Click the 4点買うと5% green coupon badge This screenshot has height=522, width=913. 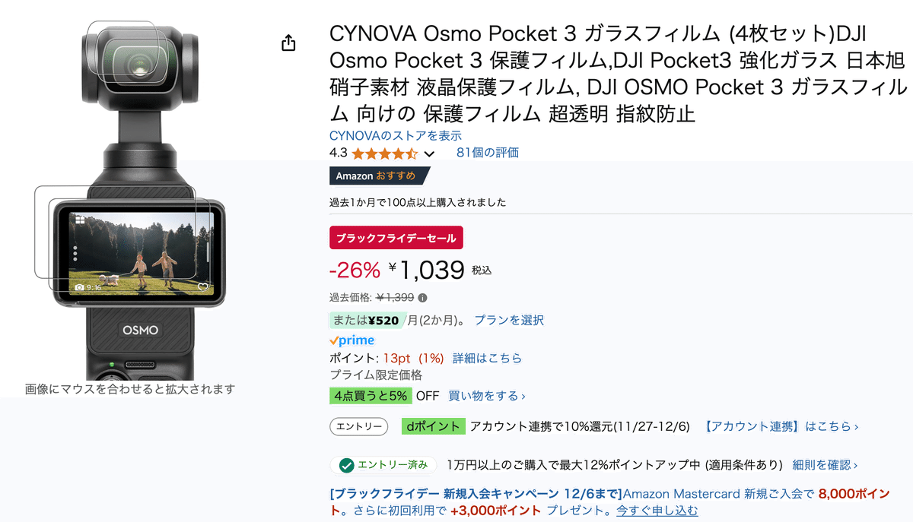(x=371, y=395)
